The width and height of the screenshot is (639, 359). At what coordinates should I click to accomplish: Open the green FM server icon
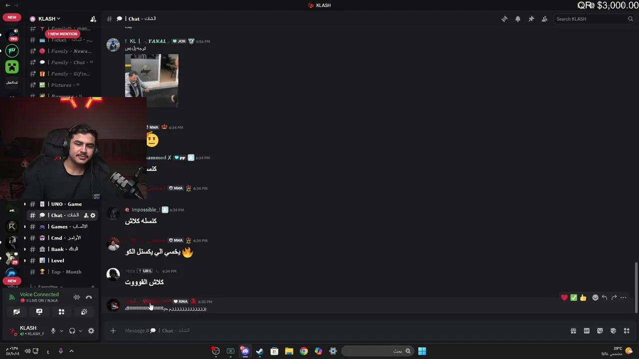coord(12,50)
